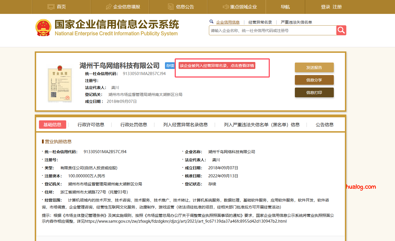Image resolution: width=395 pixels, height=241 pixels.
Task: Click the 信息分享 button
Action: [x=314, y=80]
